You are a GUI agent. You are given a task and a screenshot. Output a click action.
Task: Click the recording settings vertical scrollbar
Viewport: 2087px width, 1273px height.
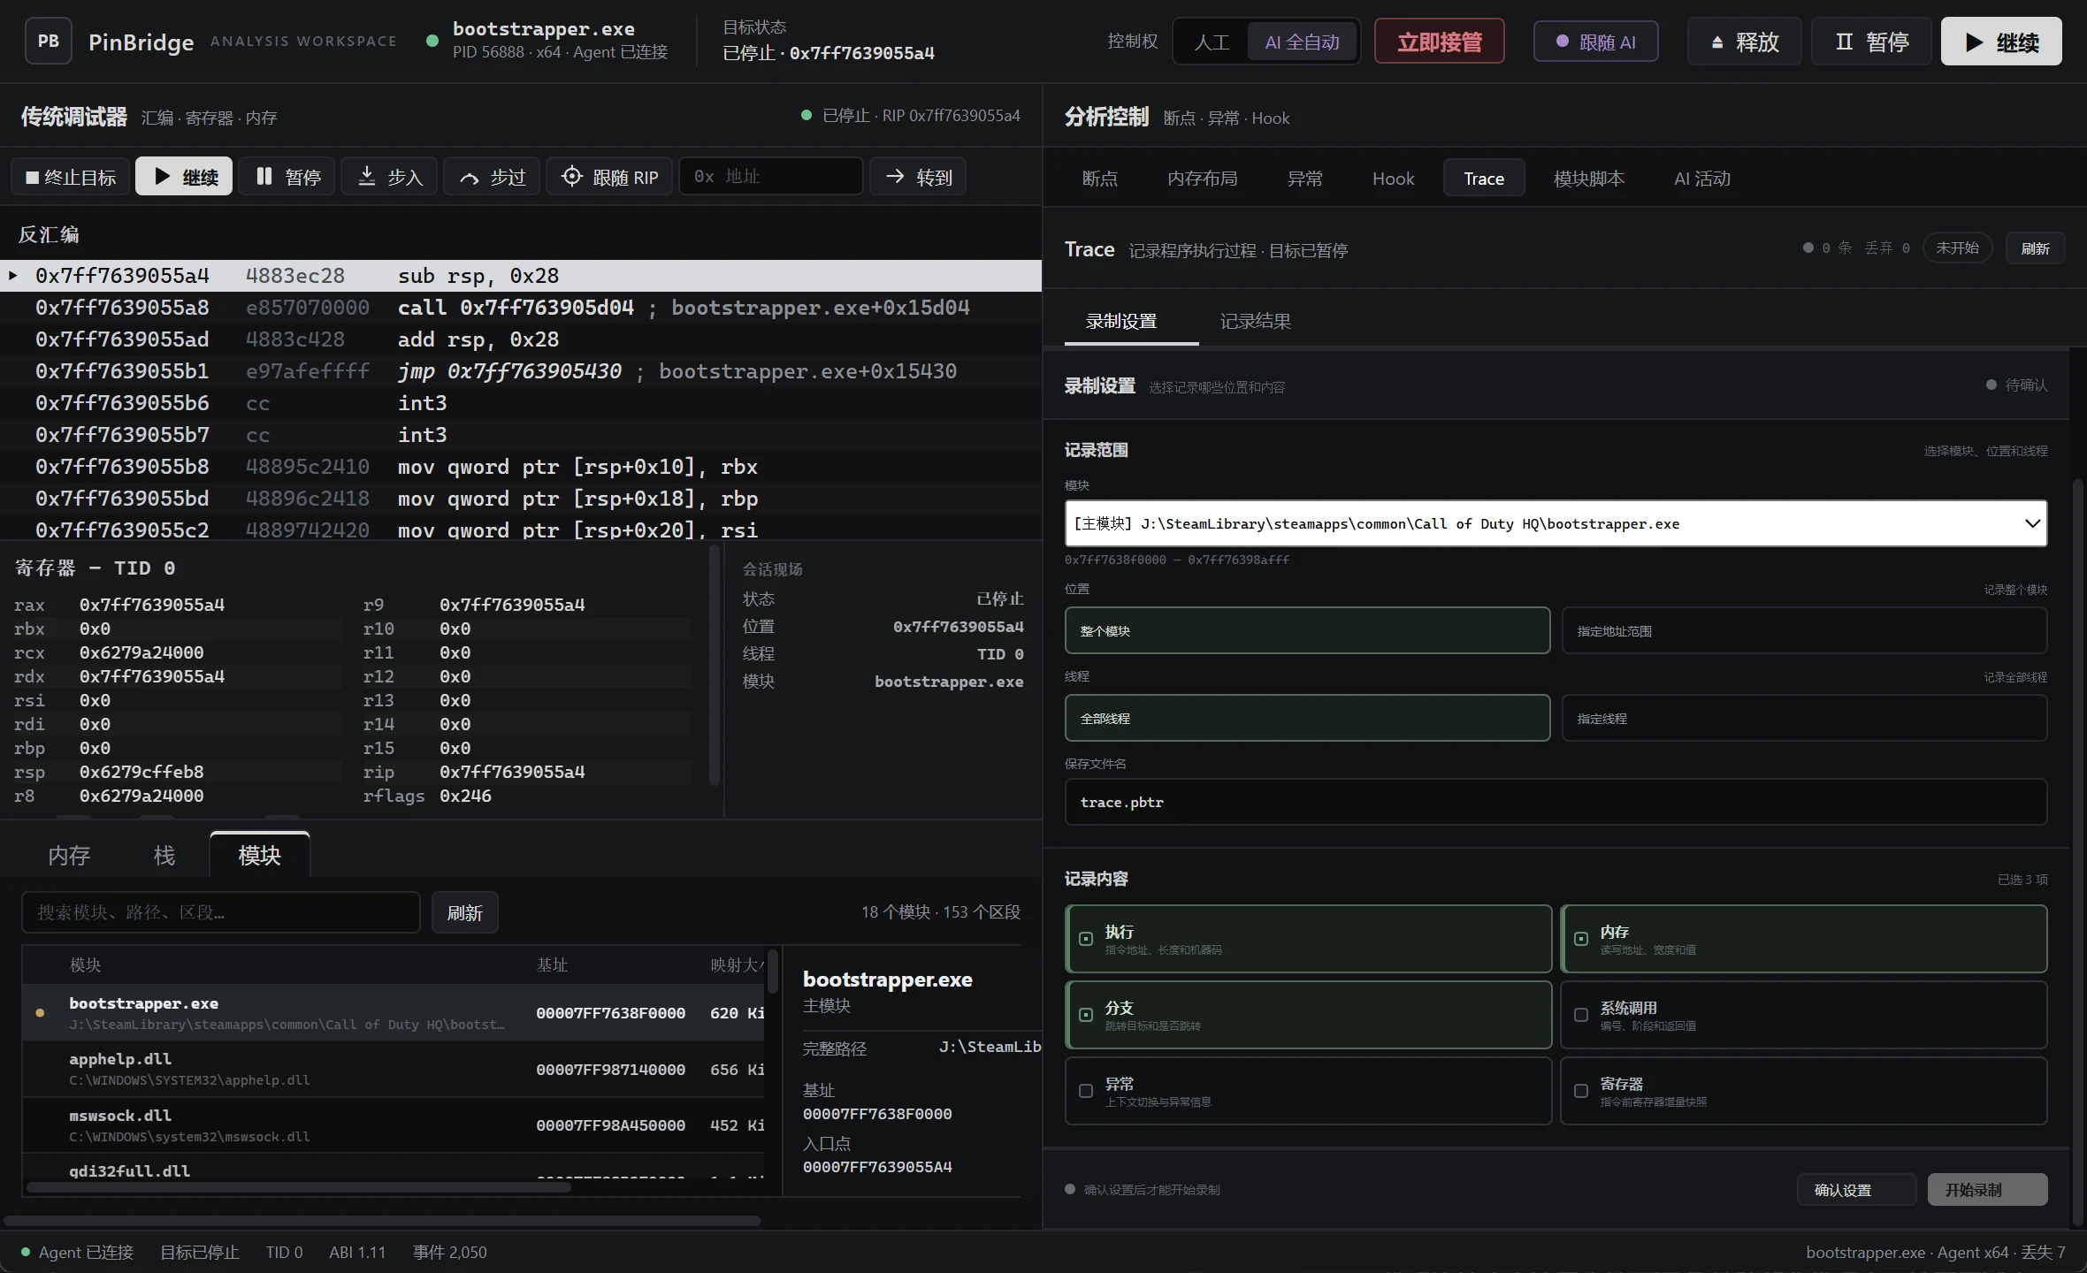point(2078,853)
